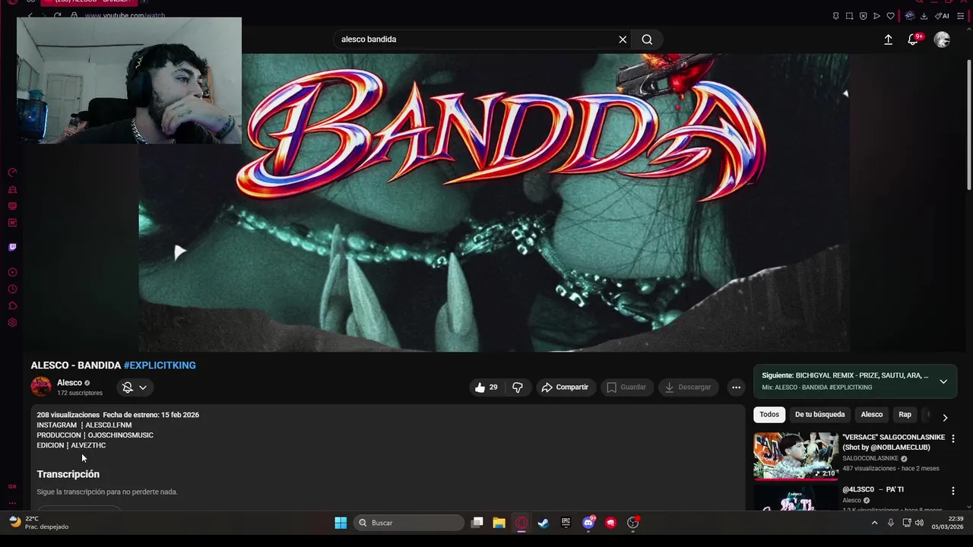The width and height of the screenshot is (973, 547).
Task: Open YouTube notifications bell
Action: (913, 40)
